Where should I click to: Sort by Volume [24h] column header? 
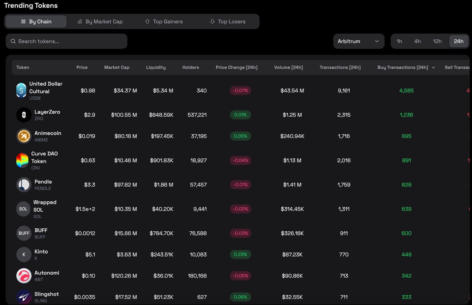[x=289, y=67]
